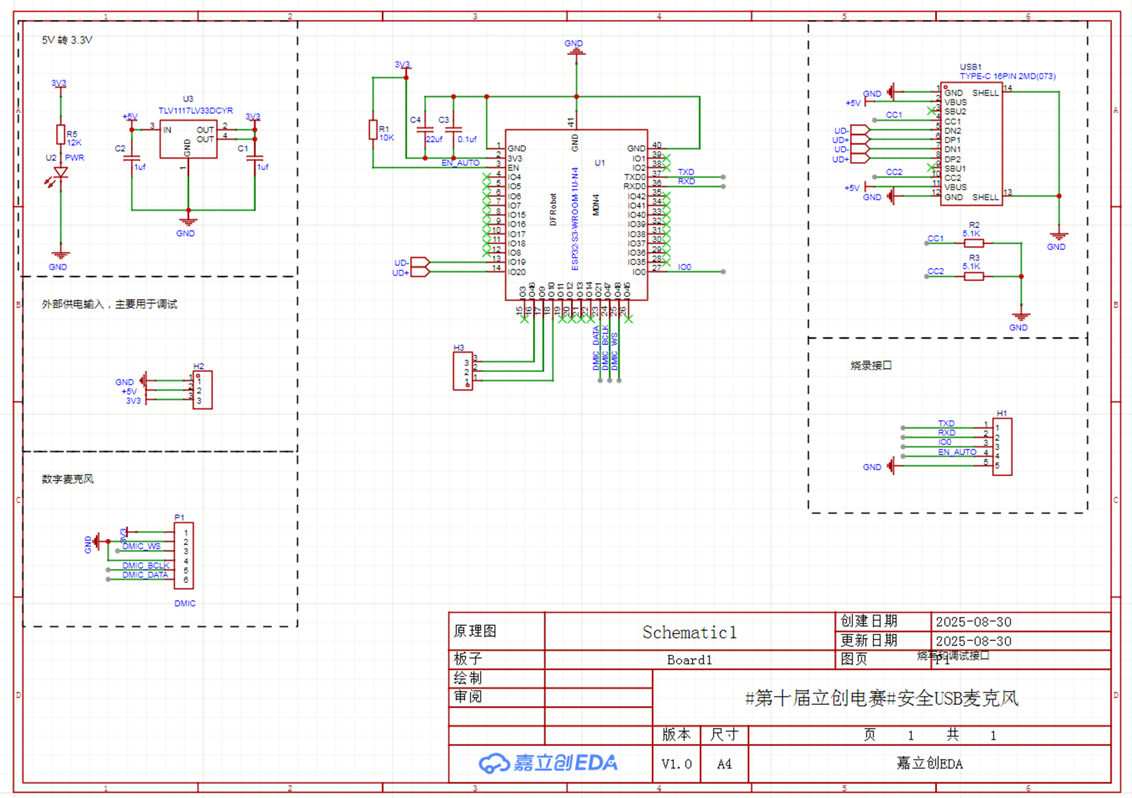
Task: Click the GND symbol above ESP32 module
Action: point(576,52)
